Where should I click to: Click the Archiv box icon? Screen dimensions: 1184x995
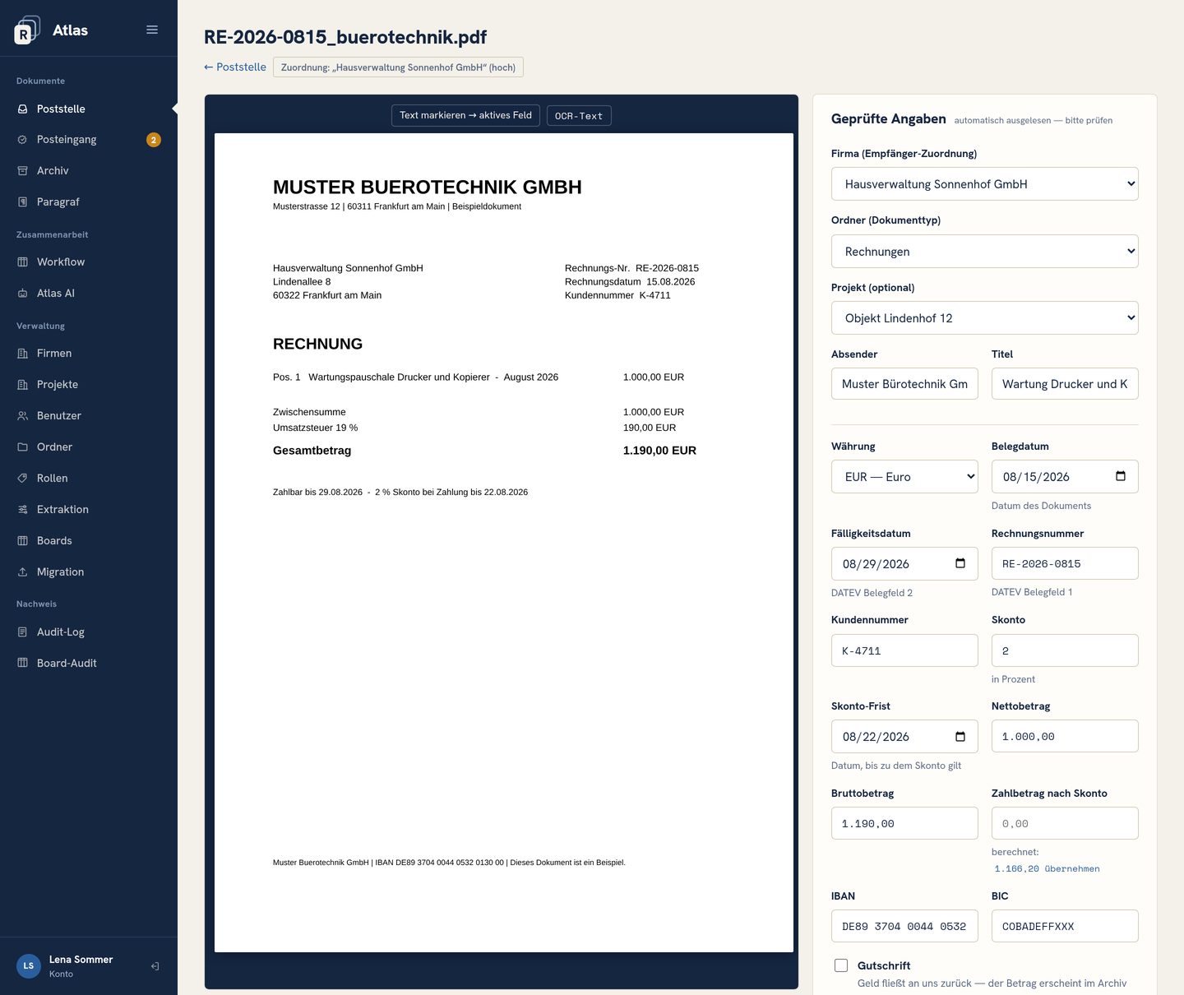point(22,171)
